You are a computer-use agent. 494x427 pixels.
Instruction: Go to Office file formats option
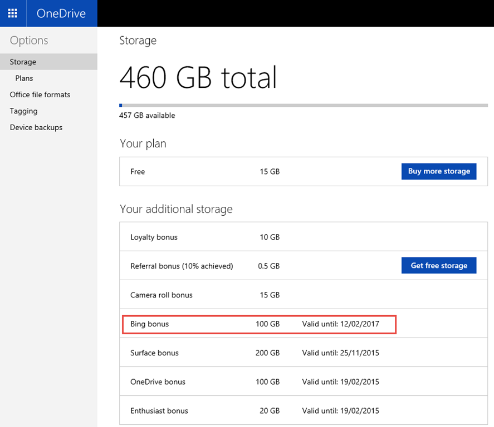[x=40, y=95]
